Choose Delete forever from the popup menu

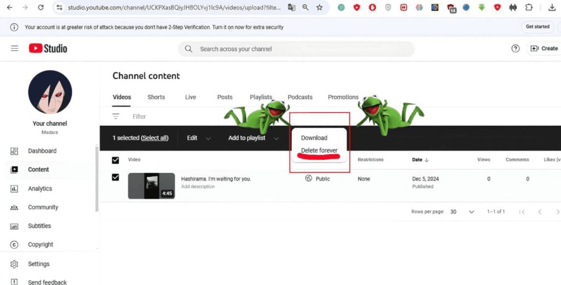pos(319,150)
